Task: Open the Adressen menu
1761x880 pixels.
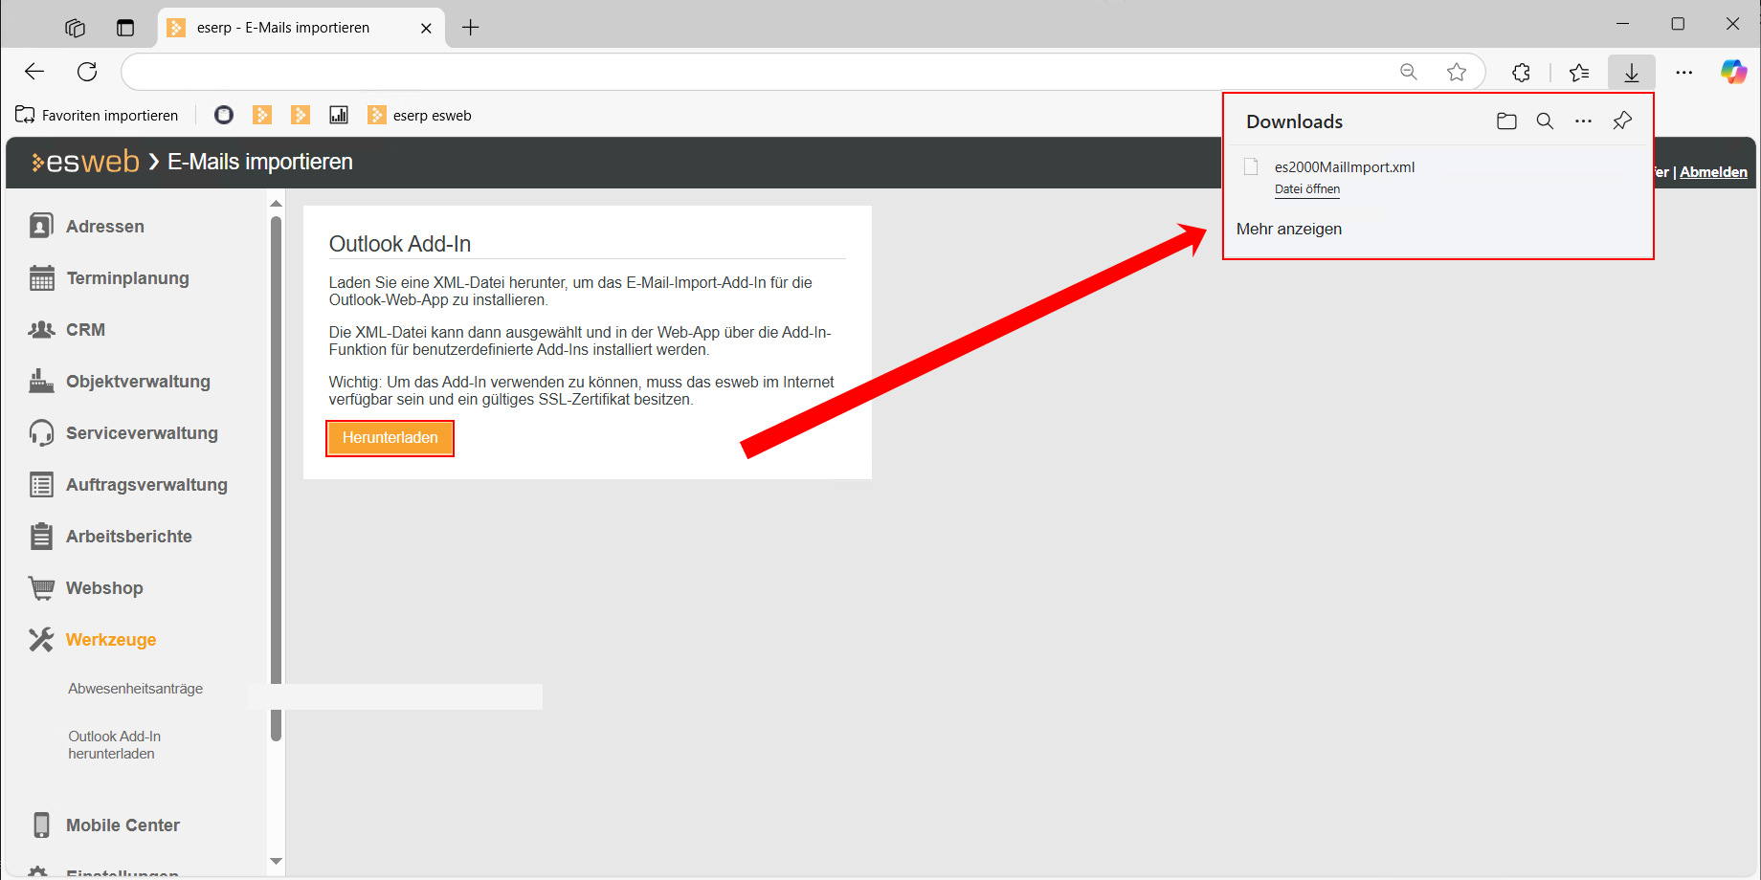Action: (x=105, y=227)
